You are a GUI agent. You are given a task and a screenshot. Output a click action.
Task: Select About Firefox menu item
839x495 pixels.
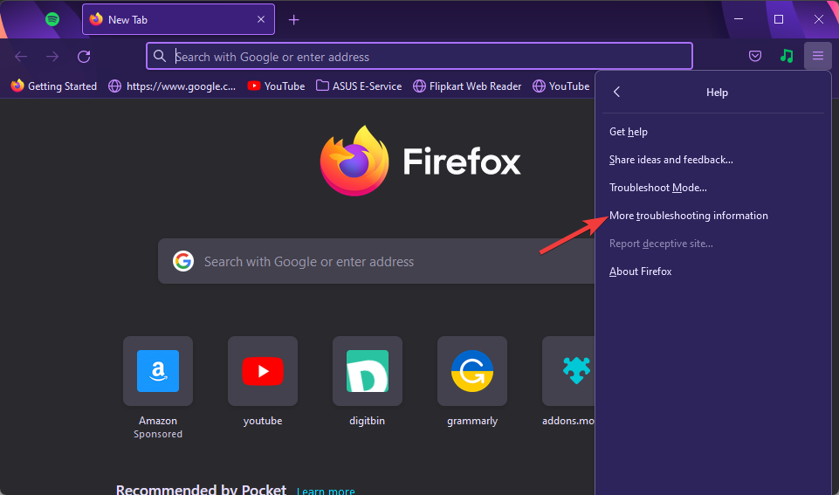point(712,272)
